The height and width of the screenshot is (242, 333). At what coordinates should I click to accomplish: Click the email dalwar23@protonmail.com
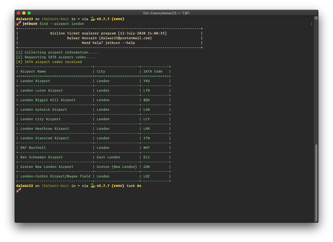coord(125,38)
